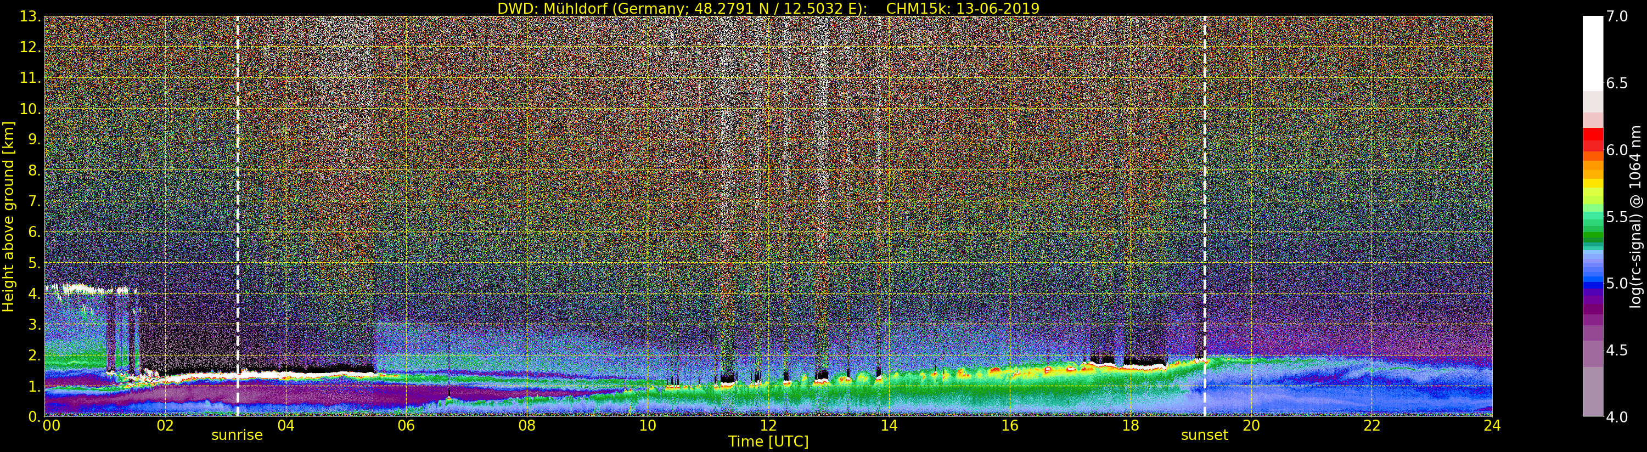
Task: Click the time axis tick '02'
Action: click(x=165, y=425)
